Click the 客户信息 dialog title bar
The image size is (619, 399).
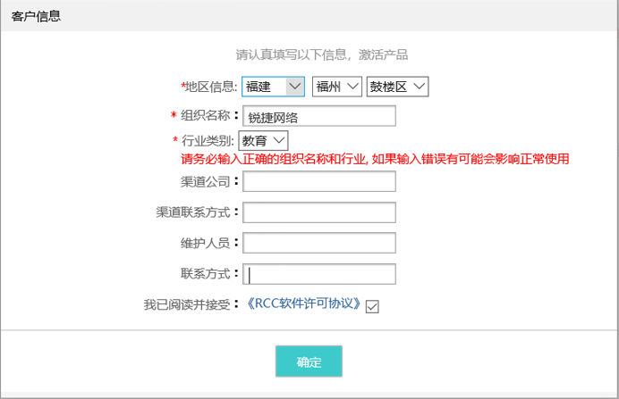click(x=309, y=16)
